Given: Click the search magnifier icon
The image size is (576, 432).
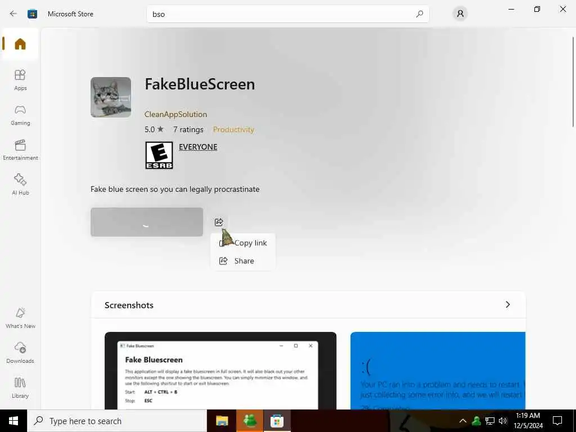Looking at the screenshot, I should point(420,14).
